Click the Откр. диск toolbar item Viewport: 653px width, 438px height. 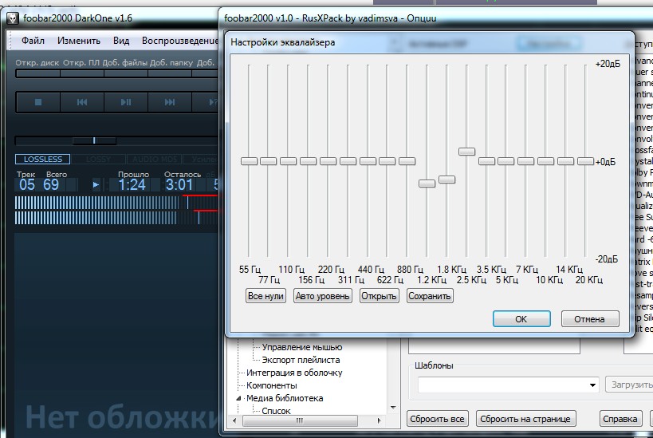point(37,63)
